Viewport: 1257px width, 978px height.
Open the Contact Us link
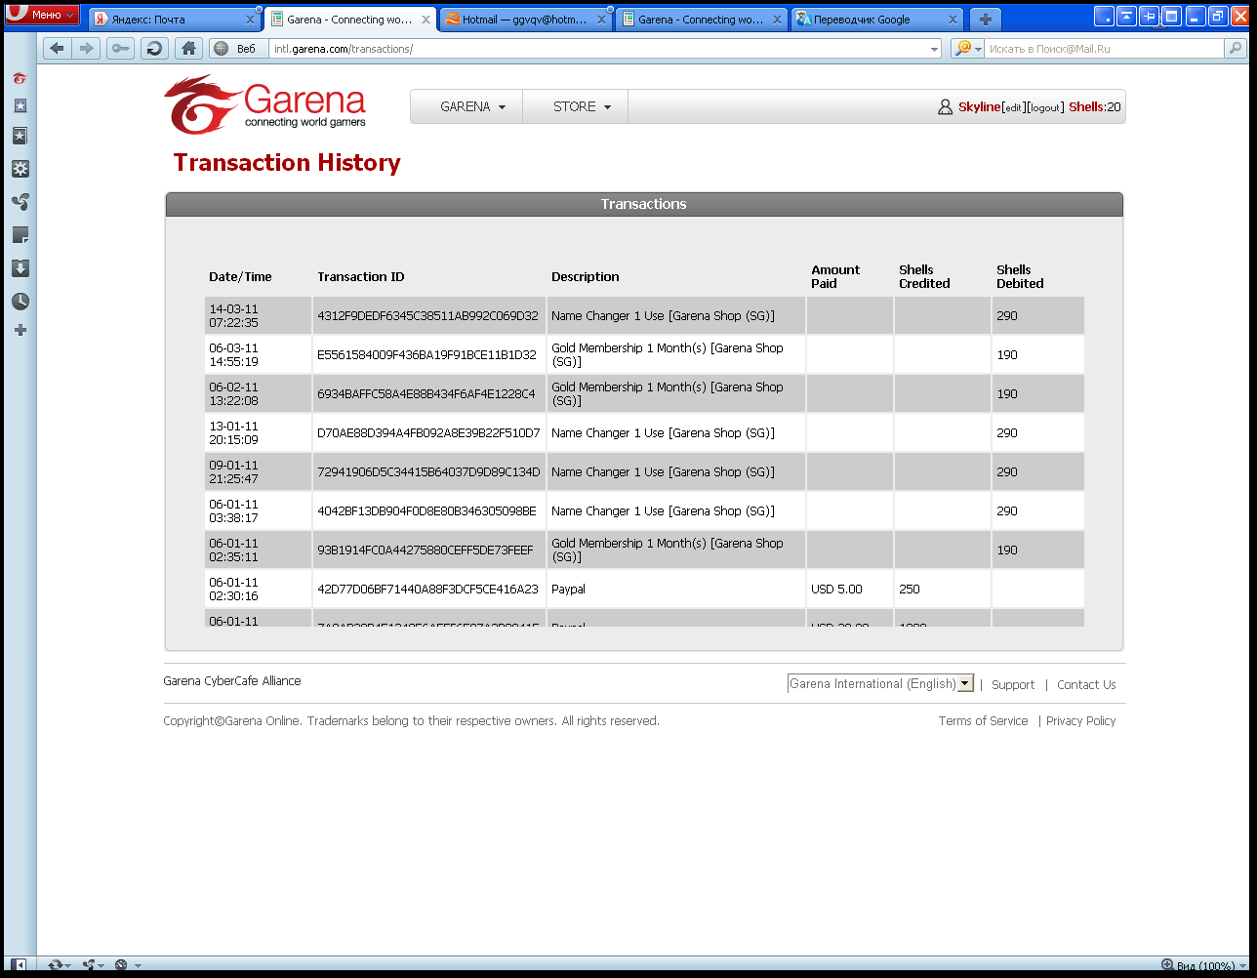pos(1086,685)
